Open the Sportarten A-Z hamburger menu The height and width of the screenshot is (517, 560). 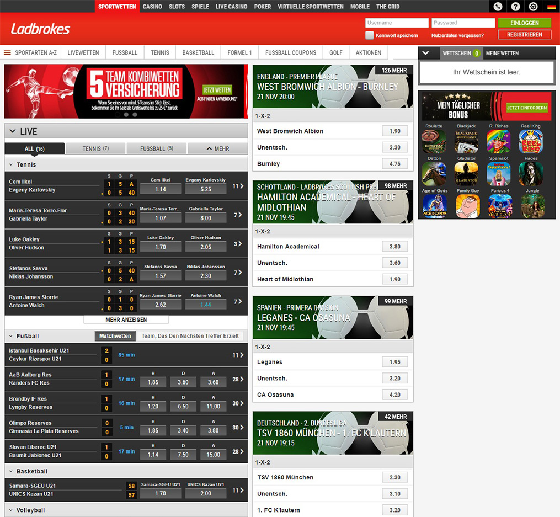pyautogui.click(x=7, y=52)
